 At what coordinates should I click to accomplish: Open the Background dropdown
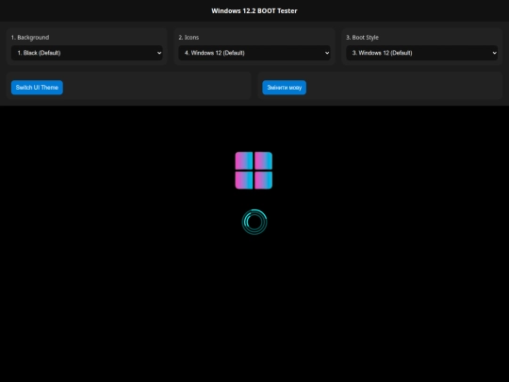tap(87, 53)
